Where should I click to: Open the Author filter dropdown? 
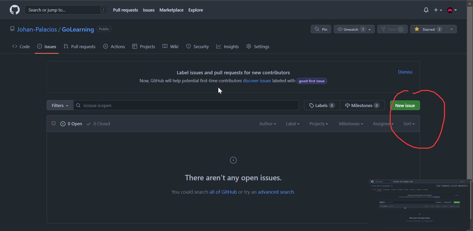[268, 124]
